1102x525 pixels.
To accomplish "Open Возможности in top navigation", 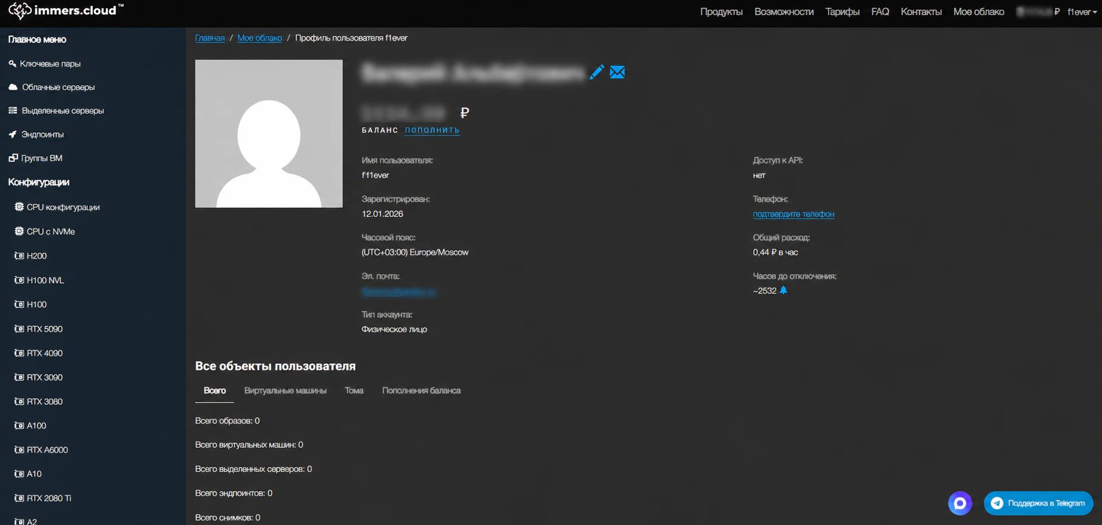I will (784, 12).
